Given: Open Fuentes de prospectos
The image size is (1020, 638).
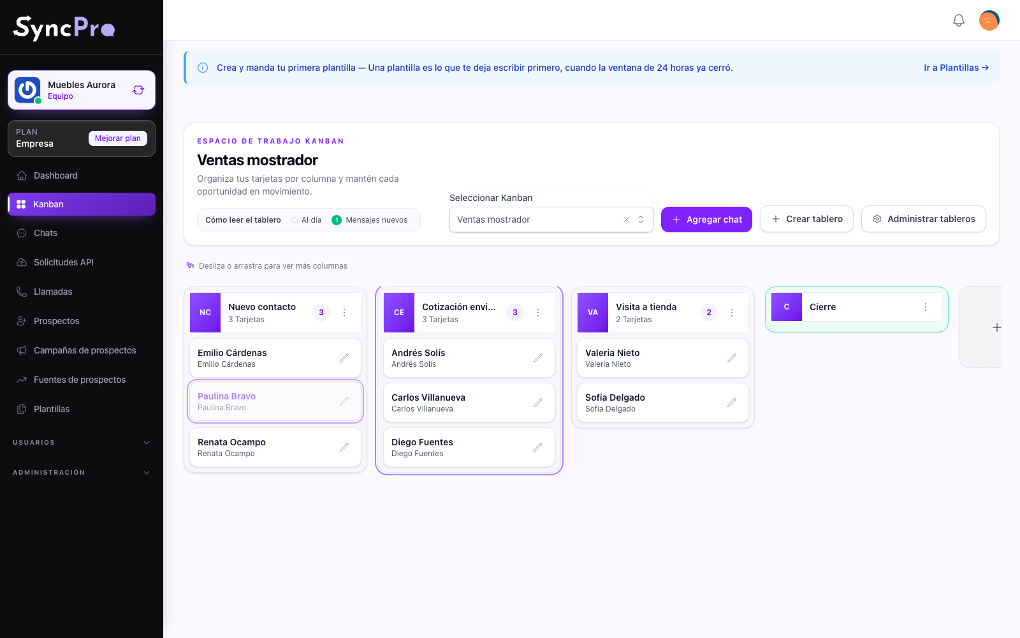Looking at the screenshot, I should 82,380.
